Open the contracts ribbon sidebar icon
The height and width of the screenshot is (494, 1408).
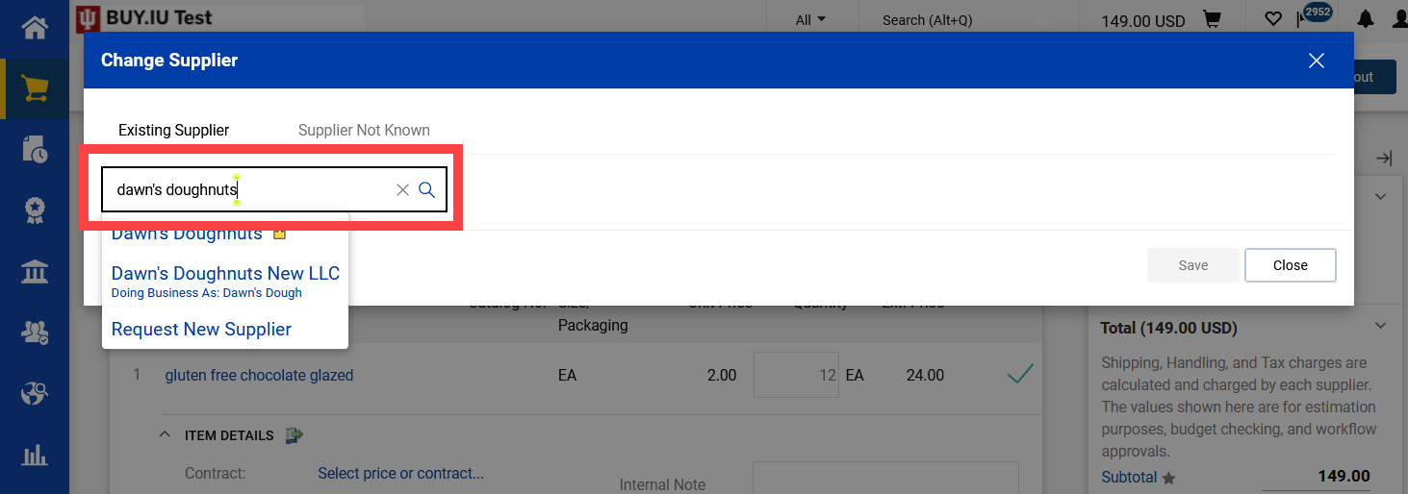[35, 210]
